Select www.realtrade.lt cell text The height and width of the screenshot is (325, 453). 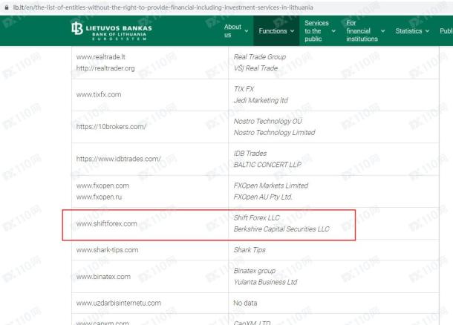pos(100,57)
